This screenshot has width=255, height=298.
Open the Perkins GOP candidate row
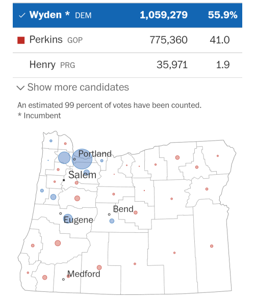tap(127, 40)
